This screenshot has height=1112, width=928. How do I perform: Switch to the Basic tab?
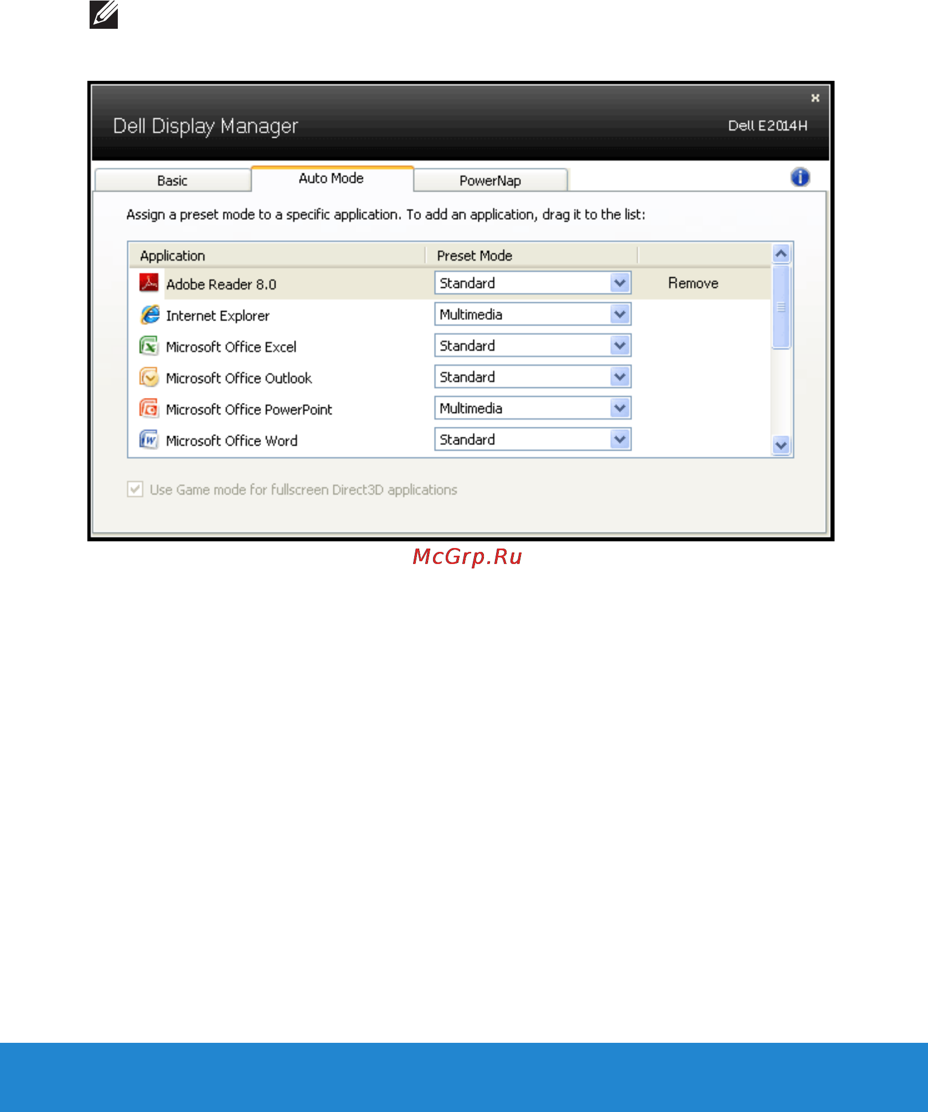[173, 180]
